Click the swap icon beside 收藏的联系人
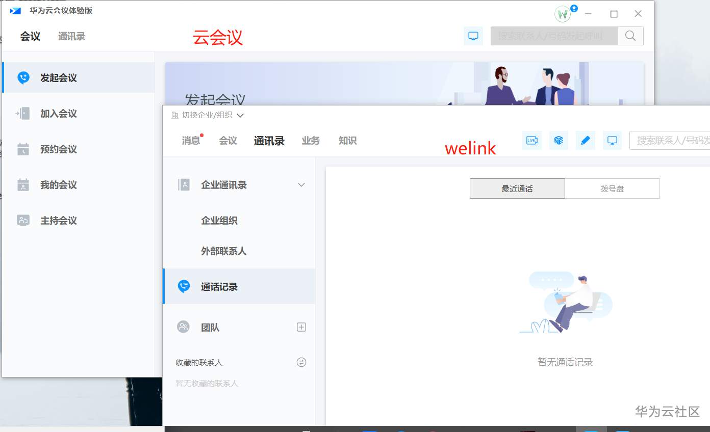Image resolution: width=710 pixels, height=432 pixels. [x=301, y=362]
